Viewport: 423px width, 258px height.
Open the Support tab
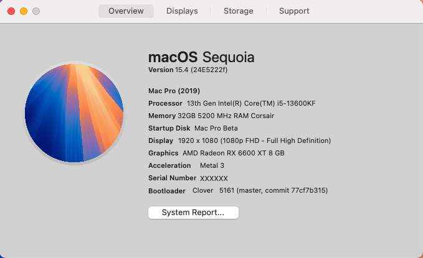294,11
